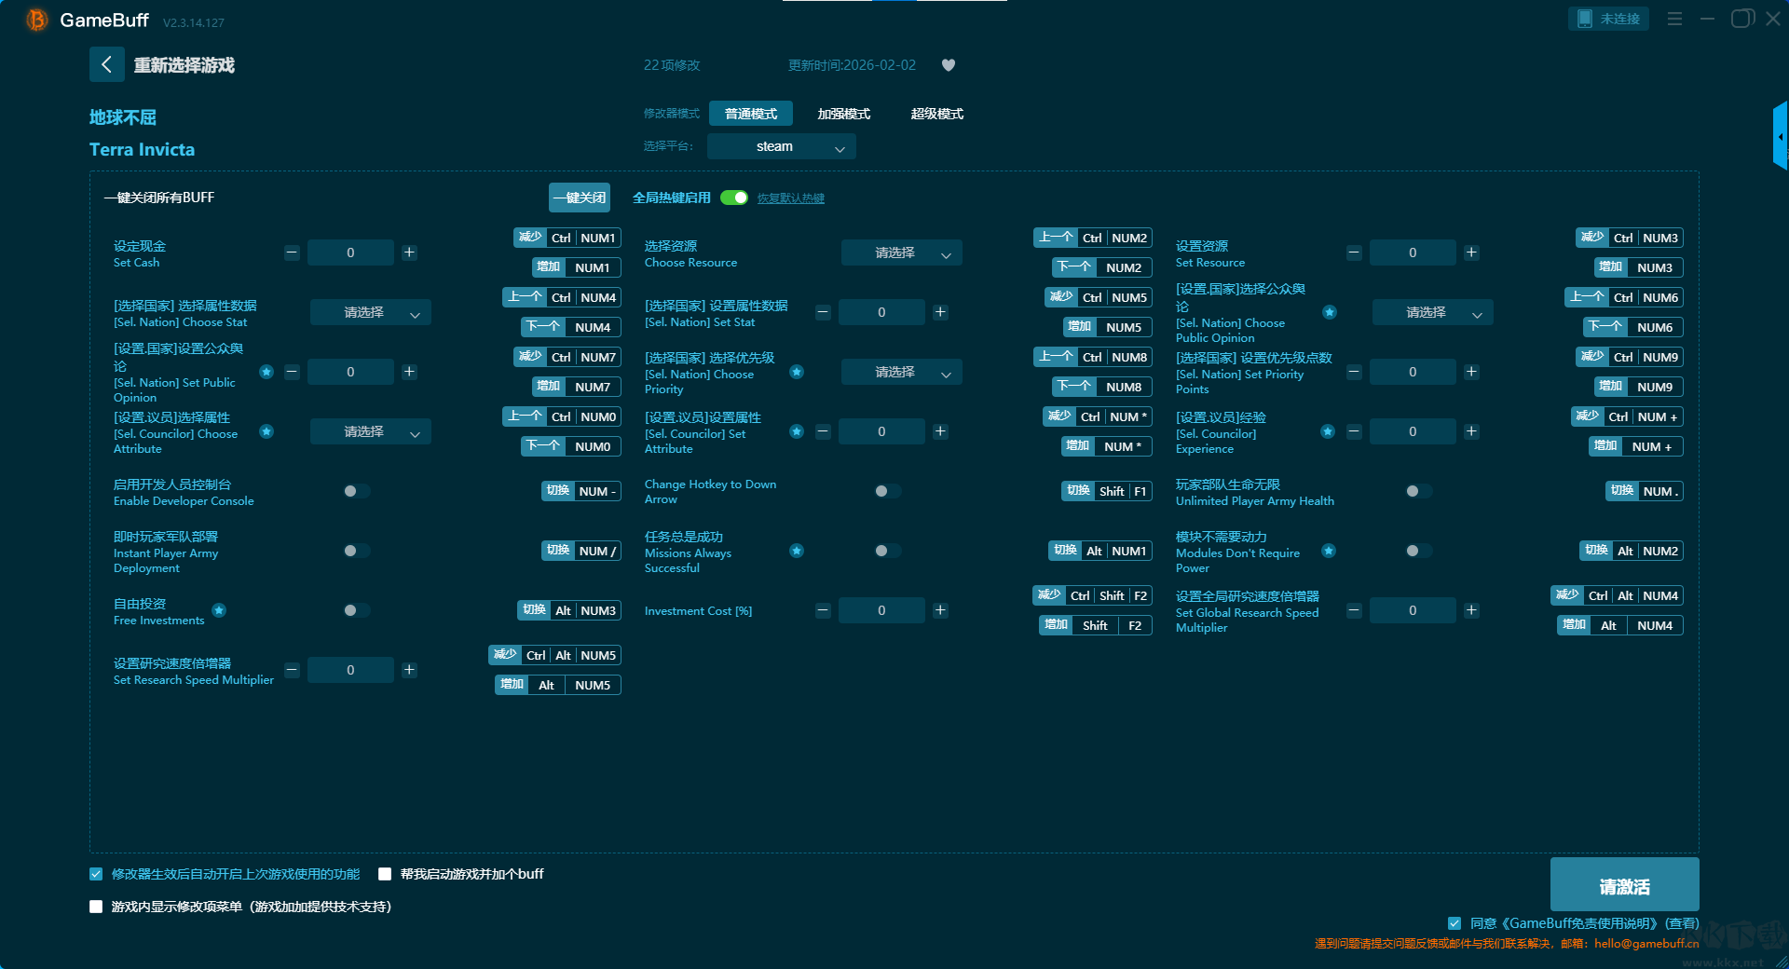Click the 未连接 connection status icon

[x=1585, y=19]
